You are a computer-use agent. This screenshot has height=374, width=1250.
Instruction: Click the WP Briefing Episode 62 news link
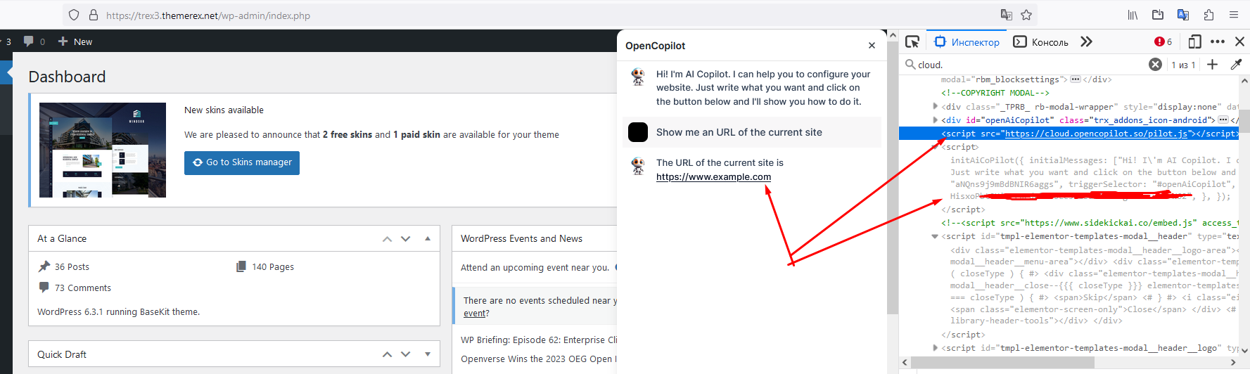(539, 340)
